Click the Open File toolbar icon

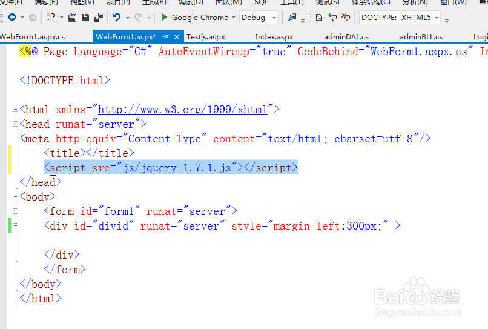[72, 18]
